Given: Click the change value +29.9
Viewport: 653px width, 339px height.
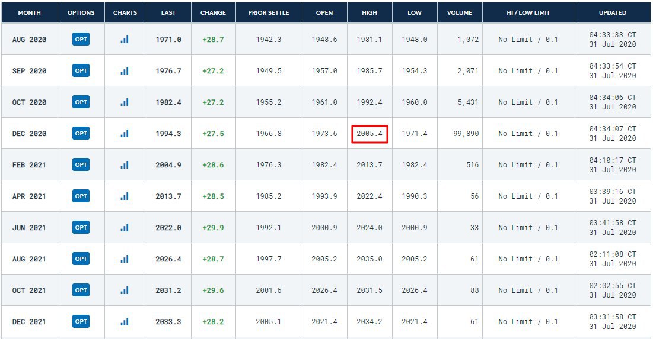Looking at the screenshot, I should [x=214, y=228].
